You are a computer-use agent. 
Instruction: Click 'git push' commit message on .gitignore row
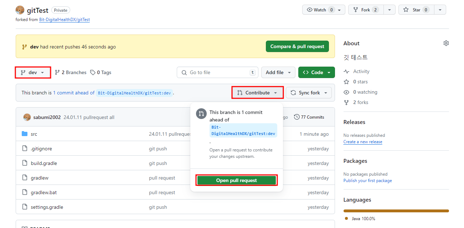[x=158, y=149]
